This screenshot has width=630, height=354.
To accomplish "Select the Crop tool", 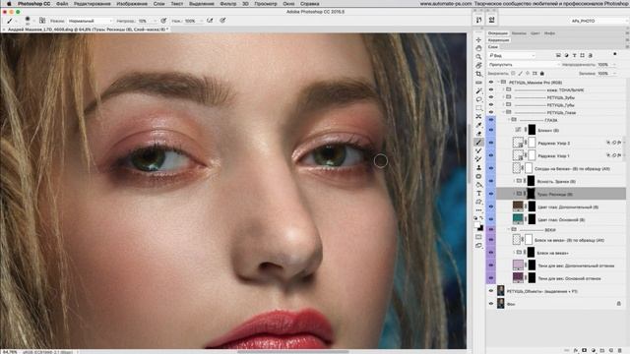I will pos(478,74).
